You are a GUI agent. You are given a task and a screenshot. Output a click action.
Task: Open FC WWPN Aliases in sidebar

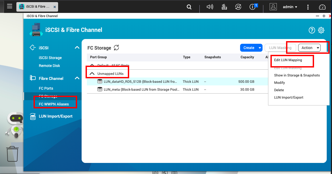(54, 104)
